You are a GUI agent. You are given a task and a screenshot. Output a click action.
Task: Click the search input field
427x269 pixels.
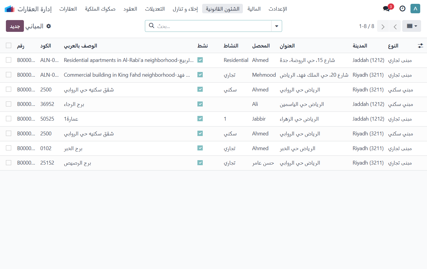coord(213,26)
